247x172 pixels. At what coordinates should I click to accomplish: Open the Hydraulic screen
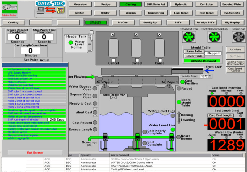pos(181,4)
